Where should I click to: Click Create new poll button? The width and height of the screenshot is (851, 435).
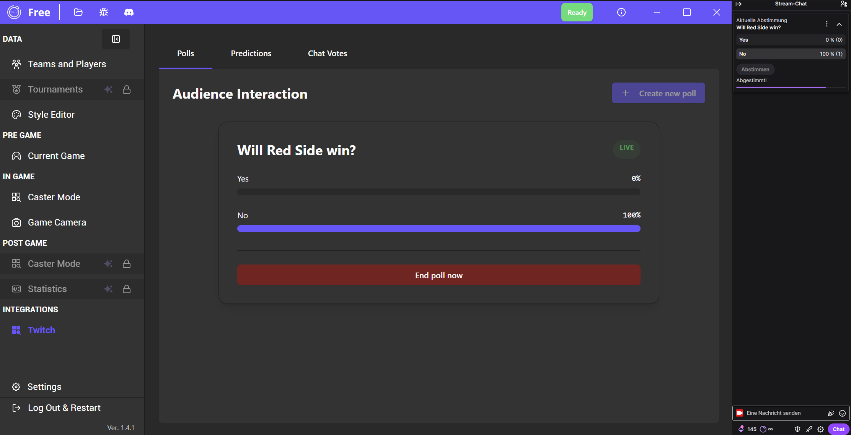click(658, 93)
